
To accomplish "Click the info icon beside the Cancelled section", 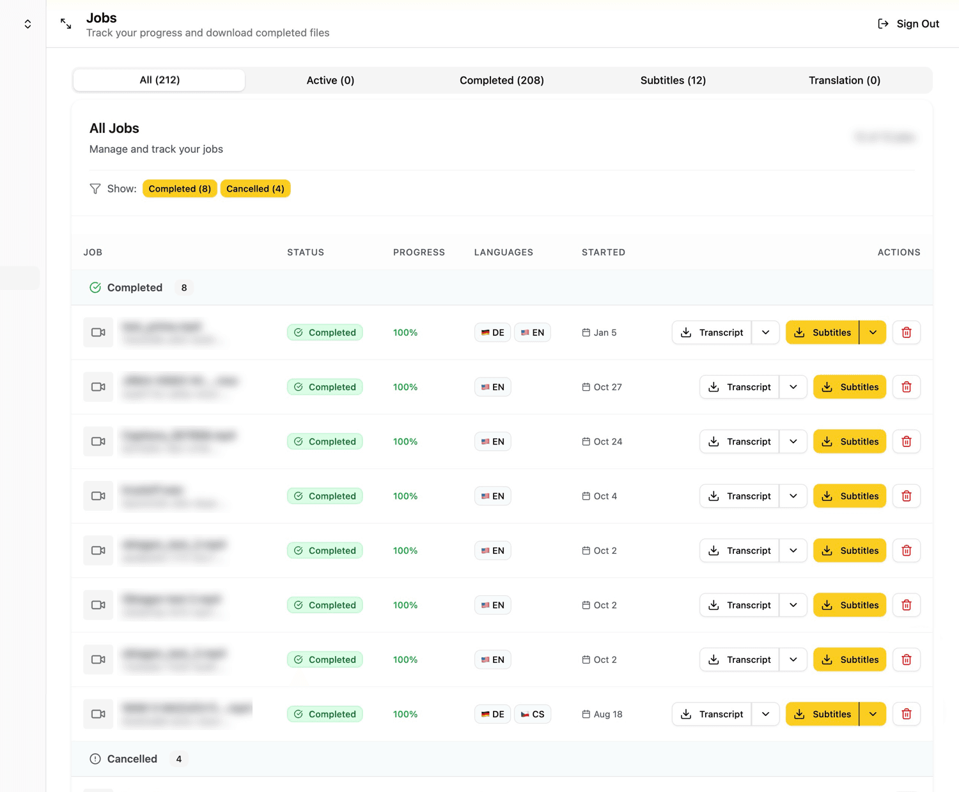I will pos(95,759).
